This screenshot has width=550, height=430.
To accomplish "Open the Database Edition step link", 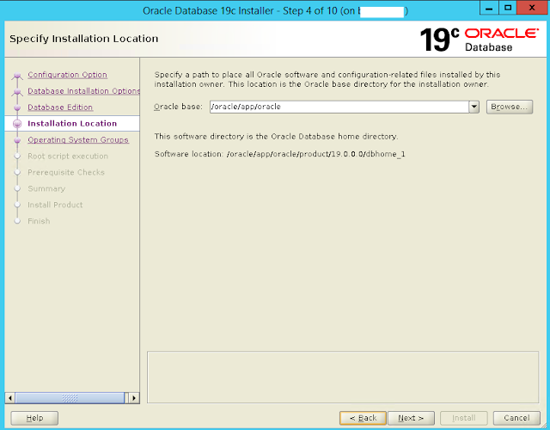I will pos(60,107).
